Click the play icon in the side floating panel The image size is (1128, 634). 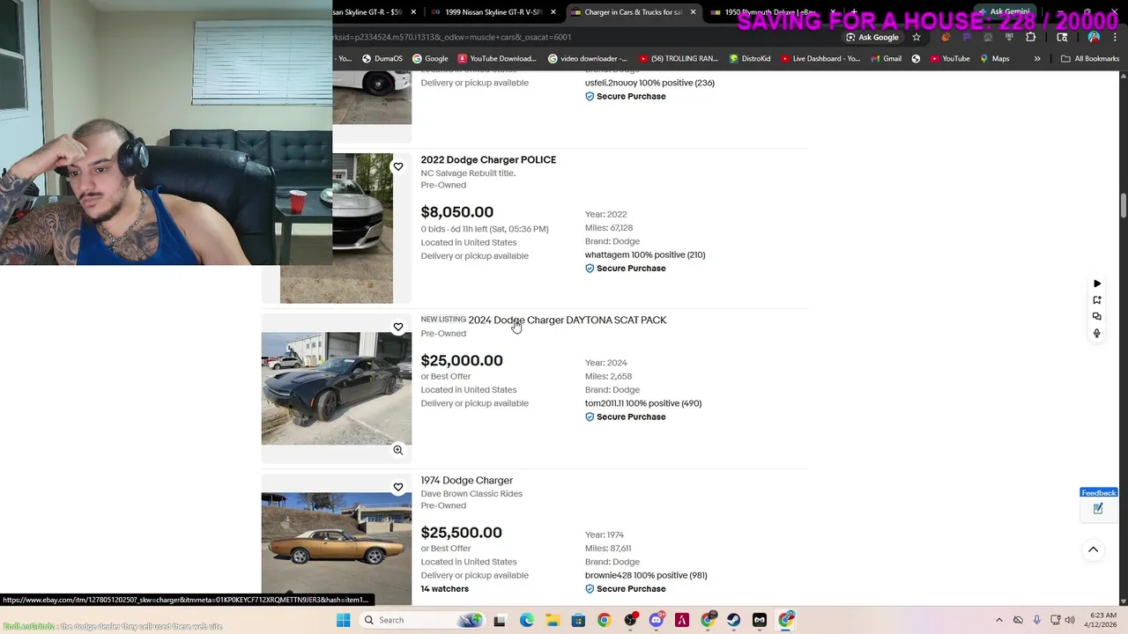[1097, 284]
